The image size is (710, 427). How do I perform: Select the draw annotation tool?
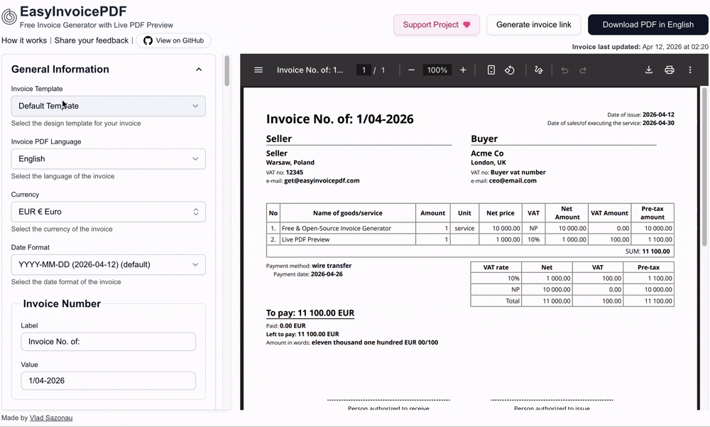538,70
